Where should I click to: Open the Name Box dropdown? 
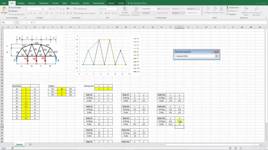(13, 22)
